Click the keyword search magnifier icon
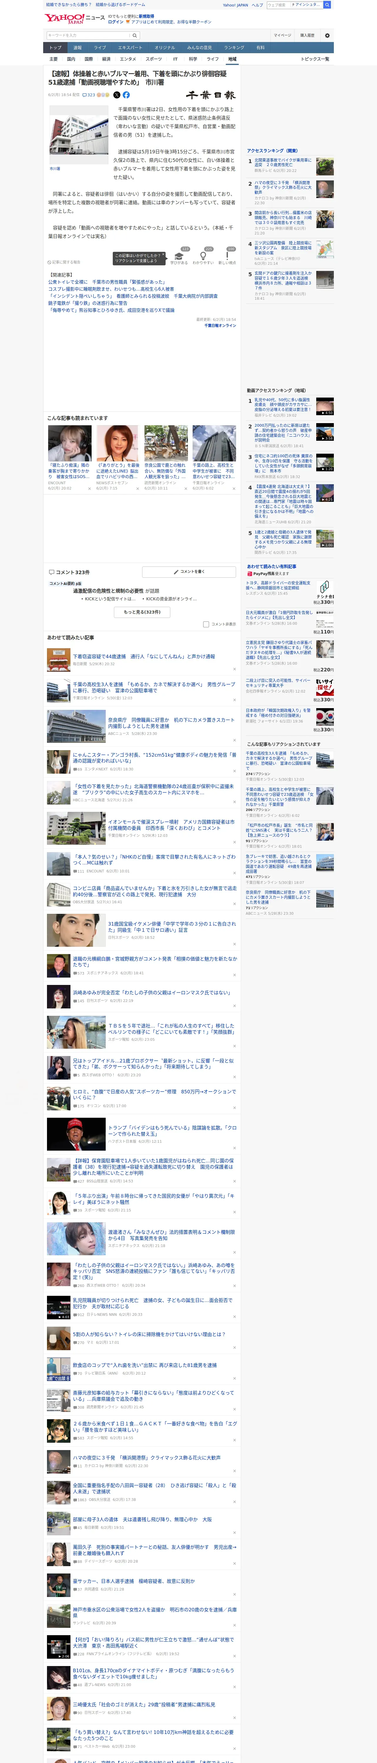The image size is (377, 1763). [x=135, y=36]
